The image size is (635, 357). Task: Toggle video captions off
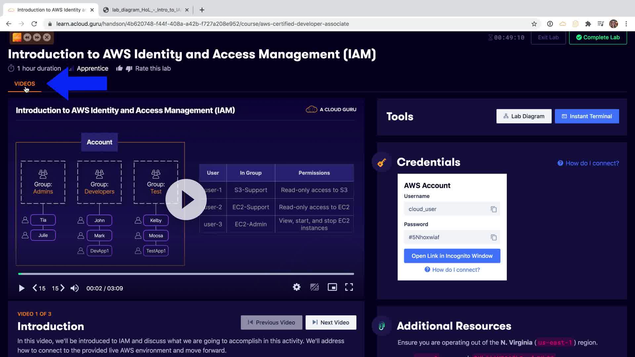pos(314,287)
